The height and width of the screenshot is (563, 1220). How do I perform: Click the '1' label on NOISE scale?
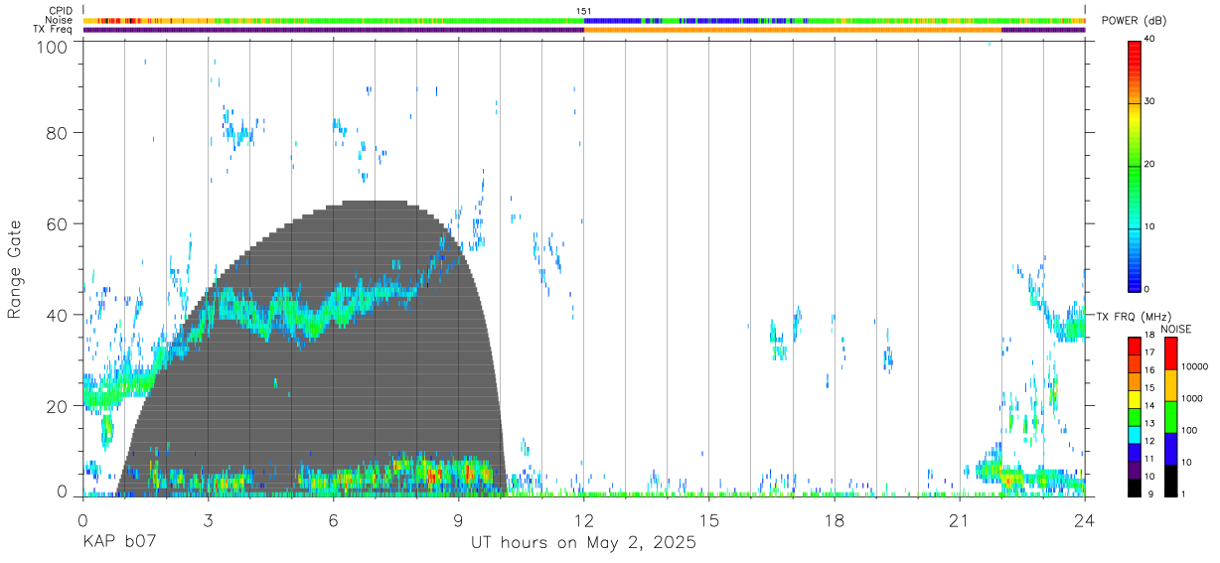coord(1184,493)
